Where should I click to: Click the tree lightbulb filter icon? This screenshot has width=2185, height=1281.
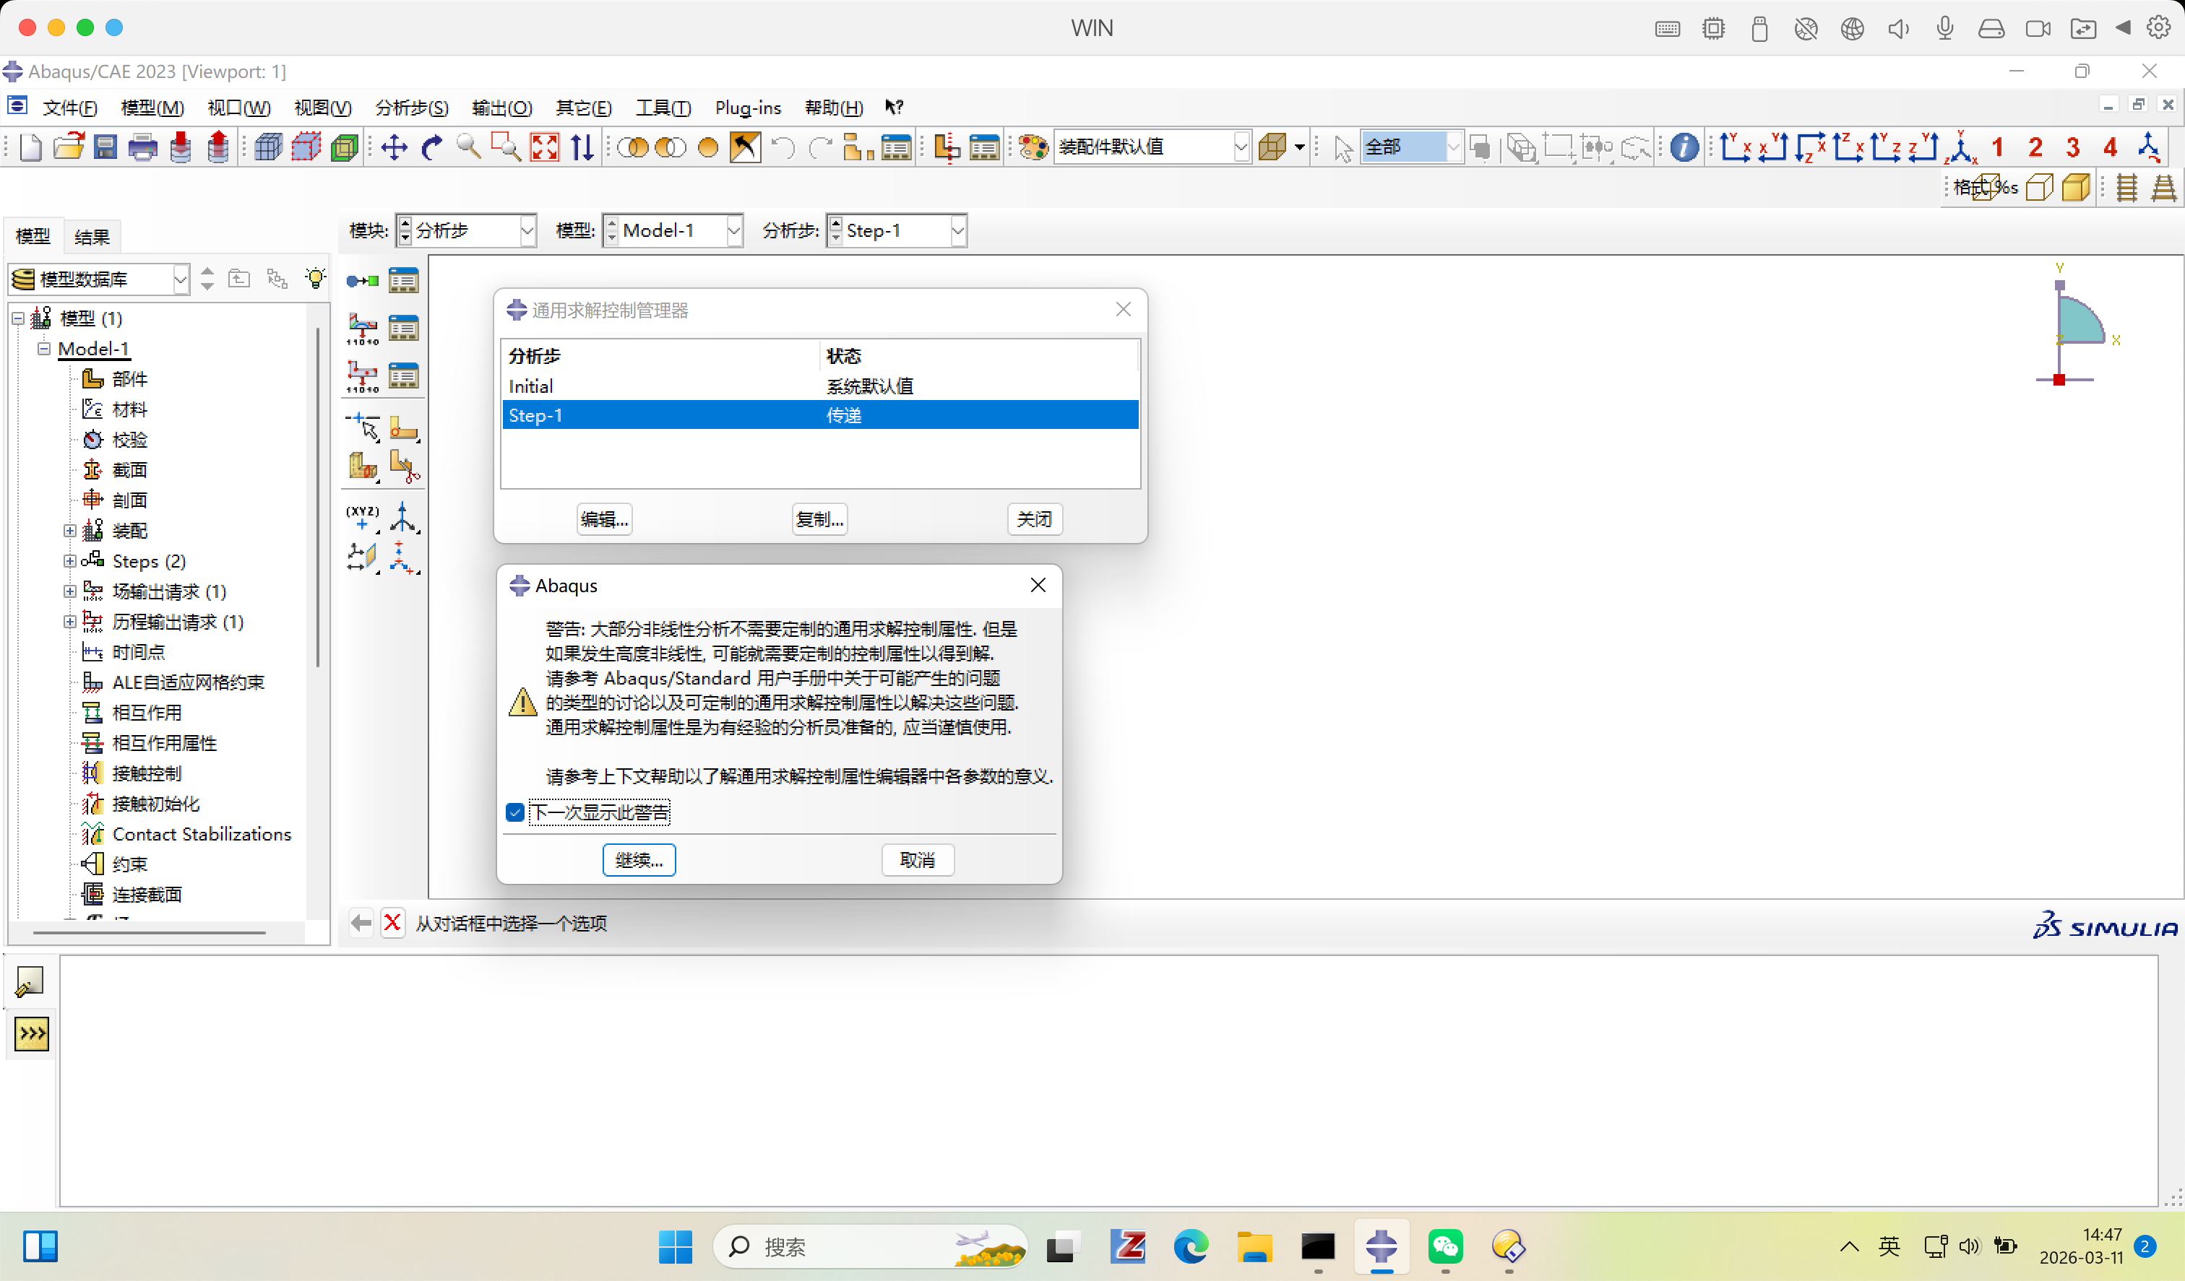pyautogui.click(x=316, y=278)
